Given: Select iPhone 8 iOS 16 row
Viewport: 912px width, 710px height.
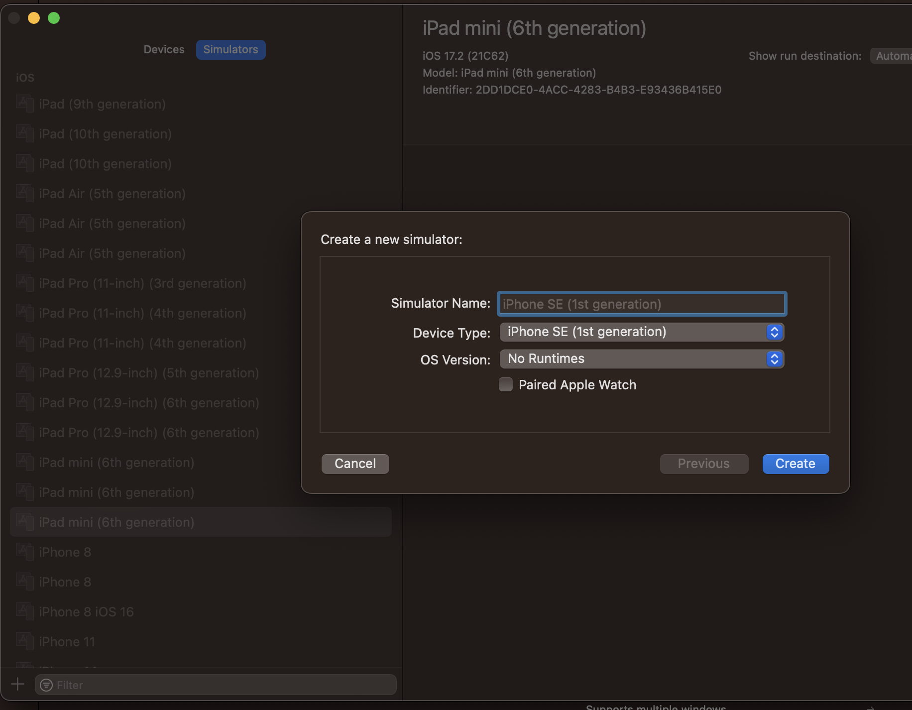Looking at the screenshot, I should pos(201,611).
